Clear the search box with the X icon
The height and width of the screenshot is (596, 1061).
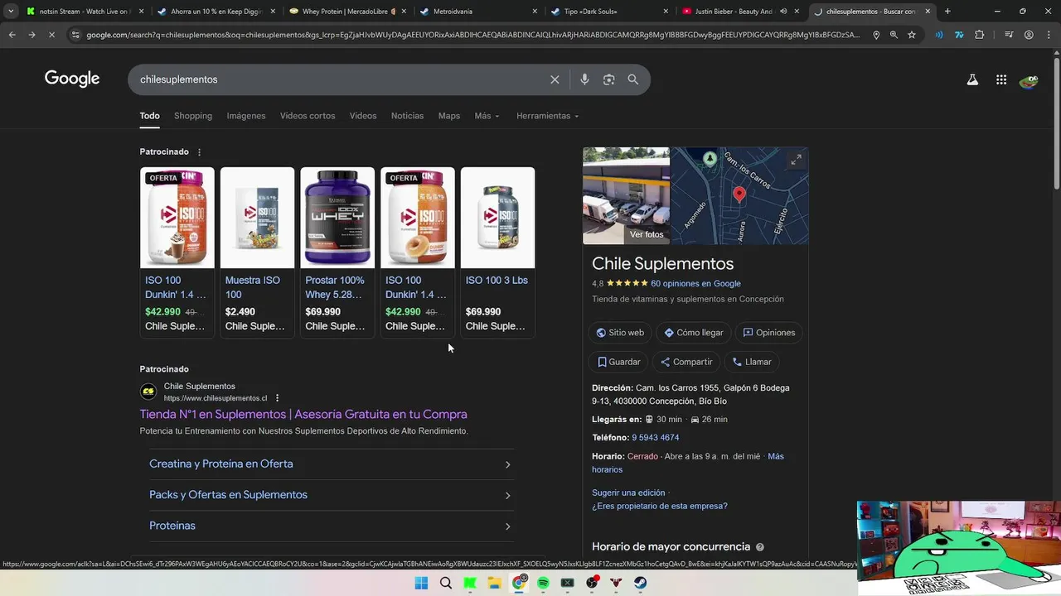(x=555, y=79)
